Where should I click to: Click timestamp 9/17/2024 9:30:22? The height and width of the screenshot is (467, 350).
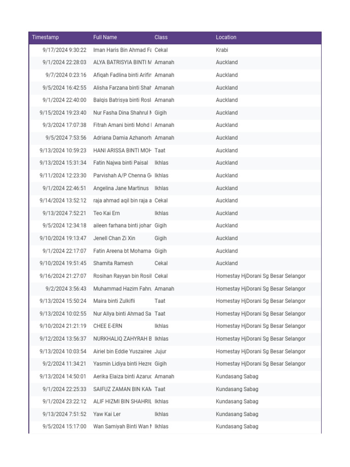coord(64,50)
